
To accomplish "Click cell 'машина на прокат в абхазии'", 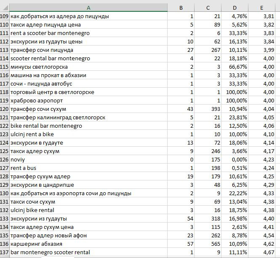I will coord(88,75).
